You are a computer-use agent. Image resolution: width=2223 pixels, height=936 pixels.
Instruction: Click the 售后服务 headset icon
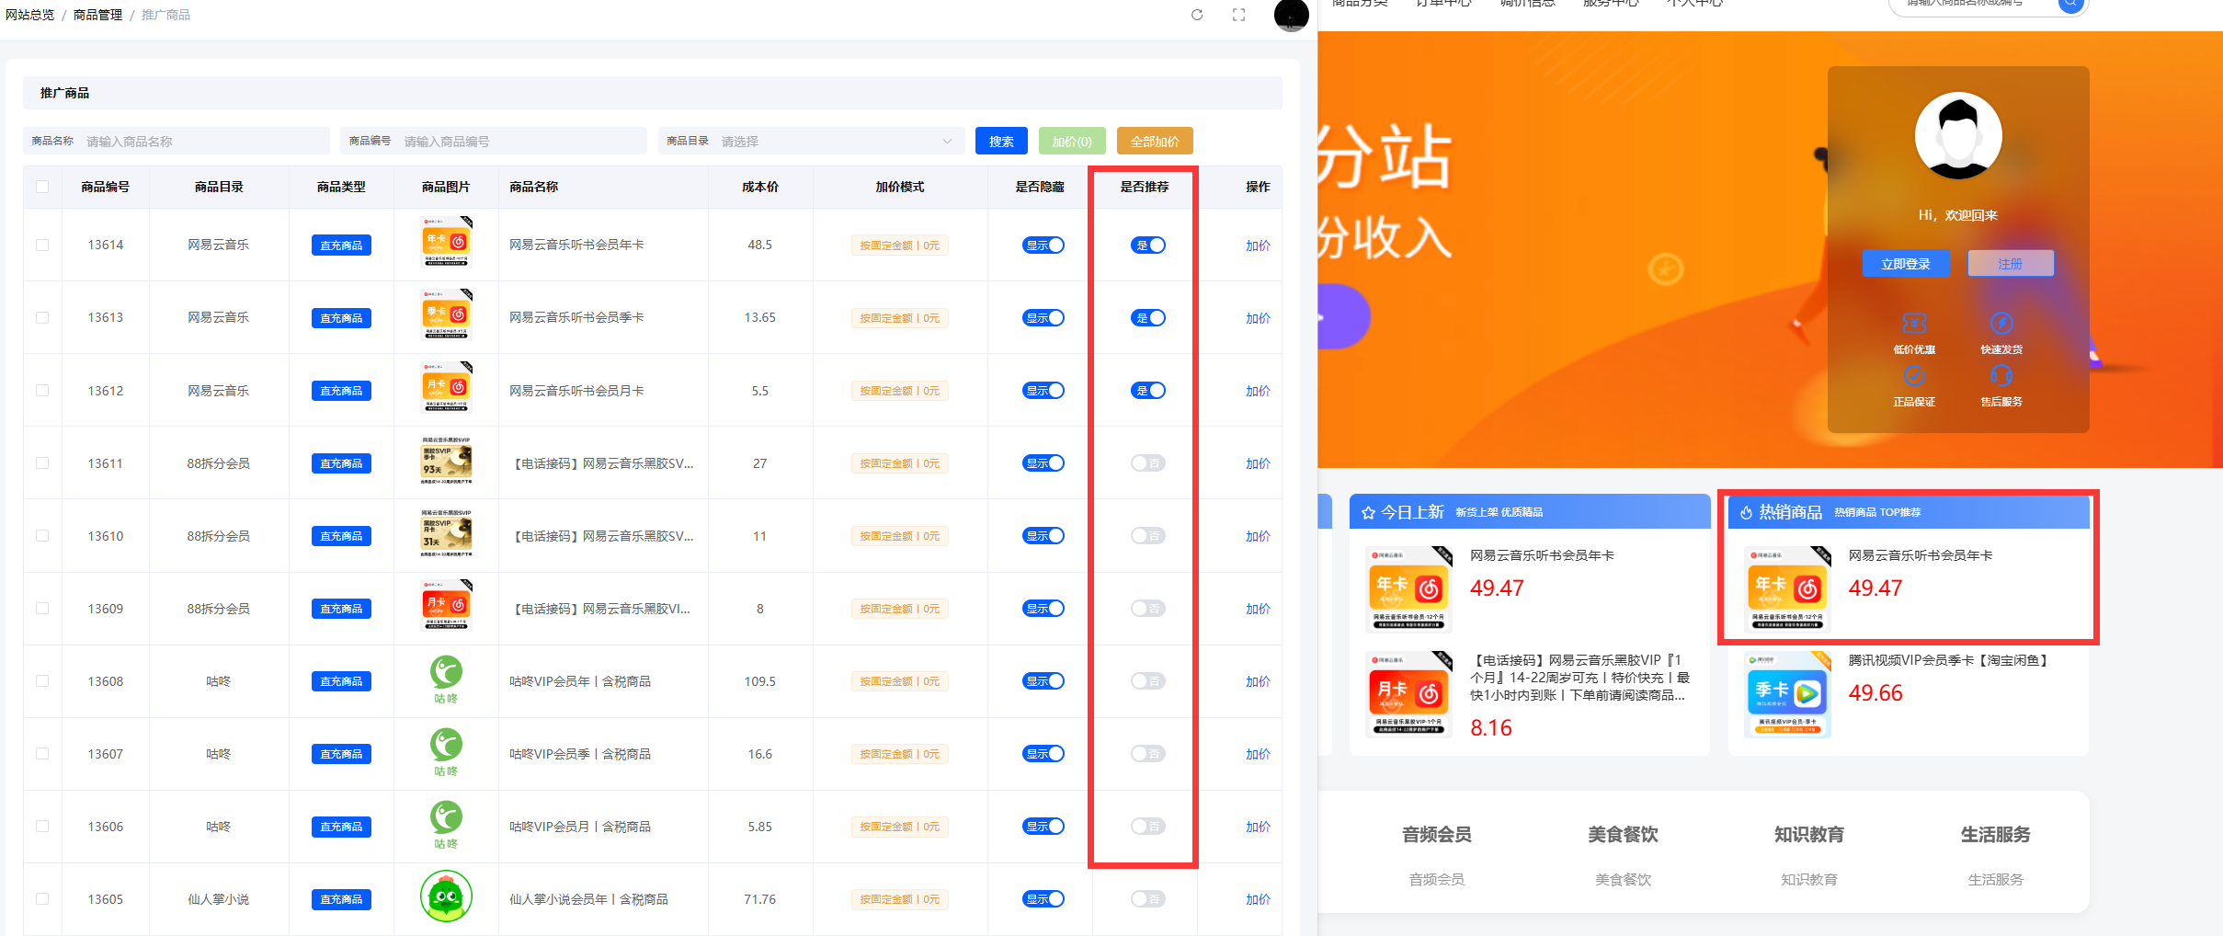click(x=2001, y=376)
